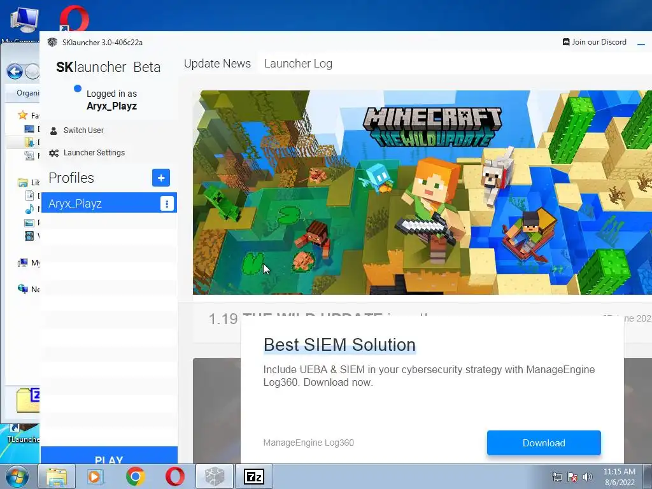Click the Libraries folder icon in Explorer

pos(22,183)
